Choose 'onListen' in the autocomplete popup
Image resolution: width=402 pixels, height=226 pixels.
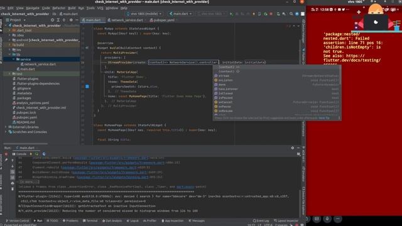pos(276,80)
